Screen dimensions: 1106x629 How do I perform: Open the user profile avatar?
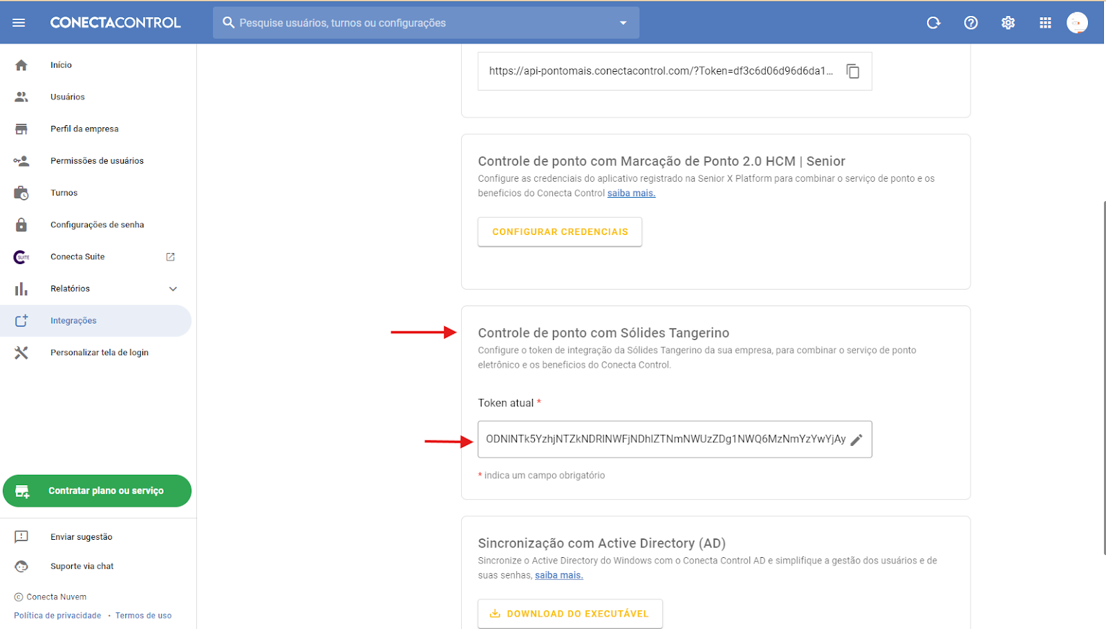tap(1077, 23)
